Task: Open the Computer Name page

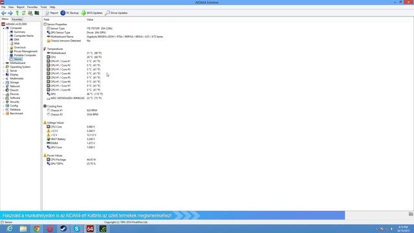Action: click(21, 36)
